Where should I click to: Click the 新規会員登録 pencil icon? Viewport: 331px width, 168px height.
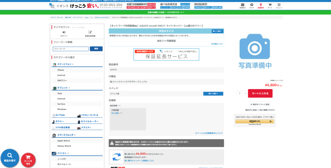coord(90,33)
